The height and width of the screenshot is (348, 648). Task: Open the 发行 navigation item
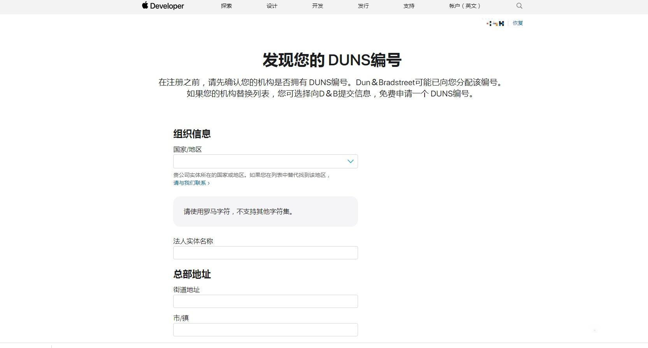(363, 6)
